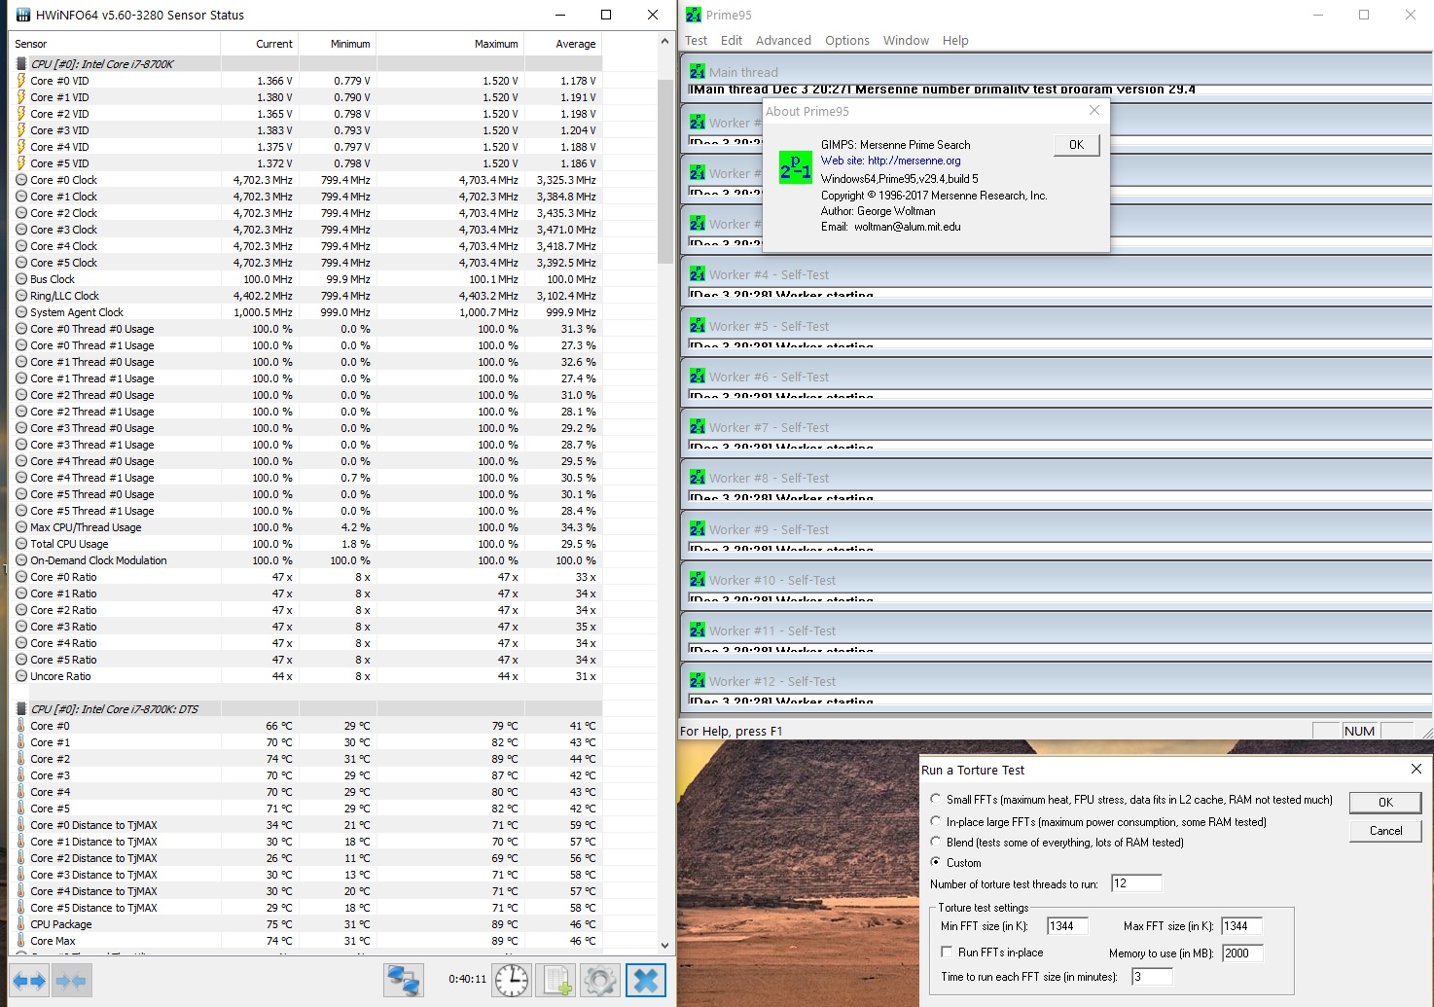Click the Current column header
This screenshot has width=1434, height=1007.
(x=260, y=44)
